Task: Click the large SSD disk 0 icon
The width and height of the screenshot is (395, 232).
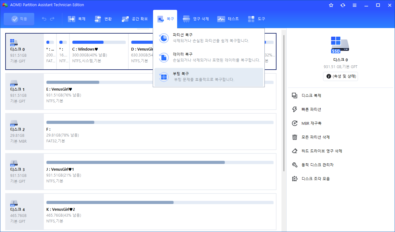Action: point(340,45)
